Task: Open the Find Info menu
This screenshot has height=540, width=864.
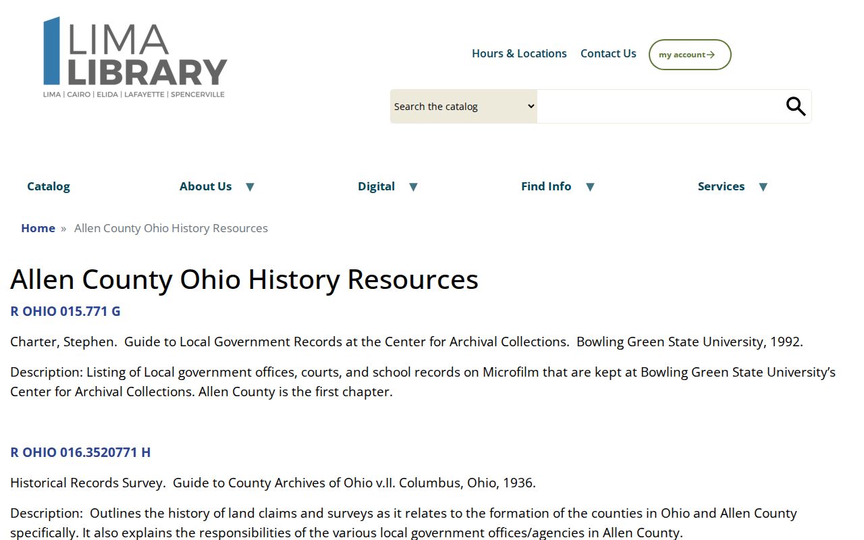Action: click(x=546, y=186)
